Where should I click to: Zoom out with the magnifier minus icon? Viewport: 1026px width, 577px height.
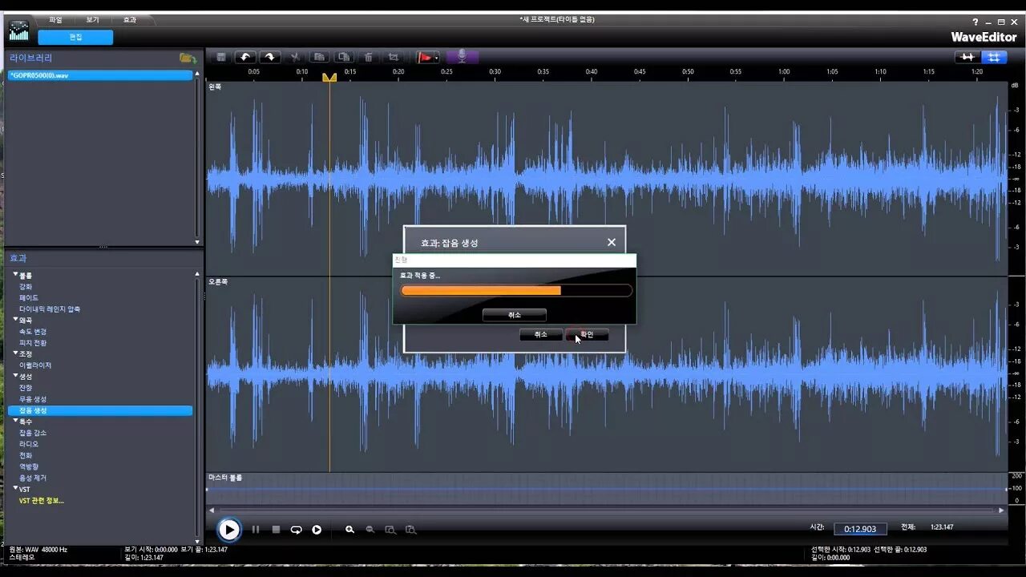pyautogui.click(x=370, y=530)
